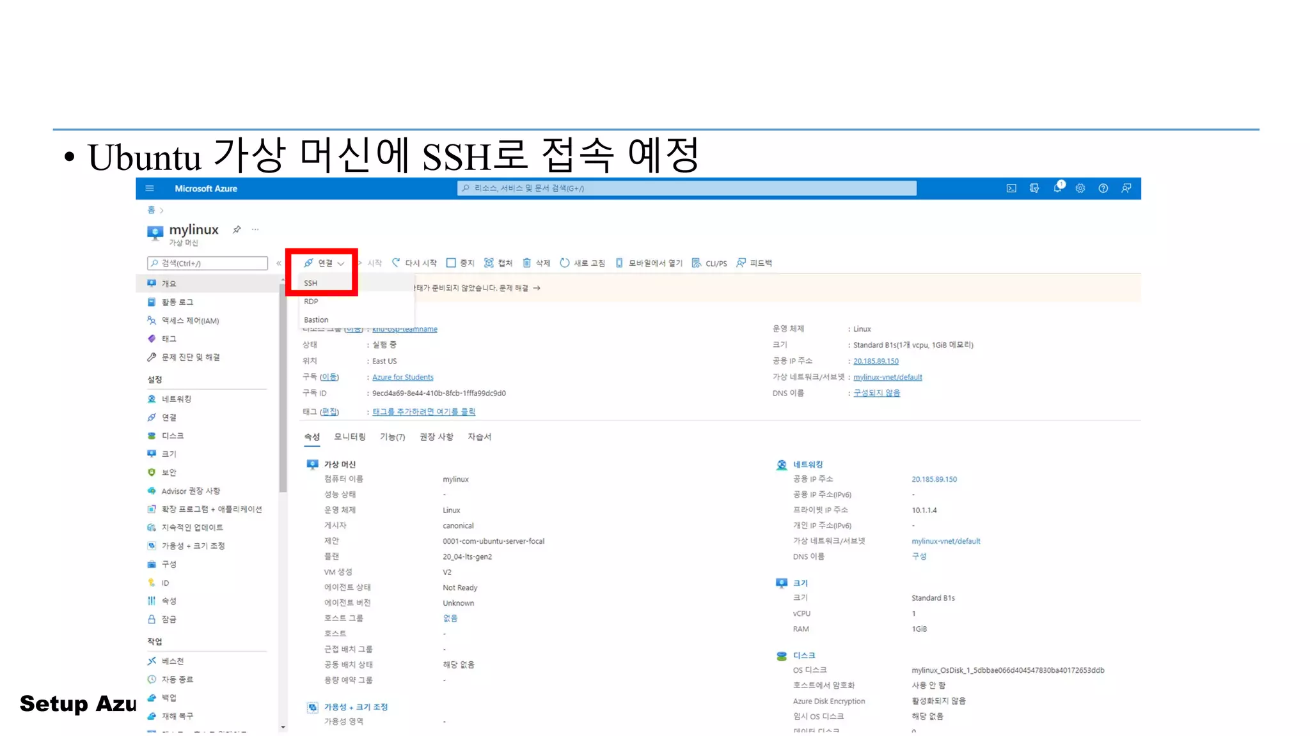This screenshot has width=1310, height=736.
Task: Open CLI/PS from the toolbar
Action: (x=709, y=263)
